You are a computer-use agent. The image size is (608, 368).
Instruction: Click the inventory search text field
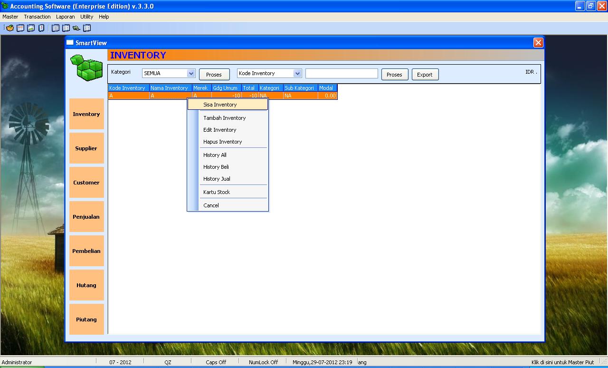(x=342, y=74)
